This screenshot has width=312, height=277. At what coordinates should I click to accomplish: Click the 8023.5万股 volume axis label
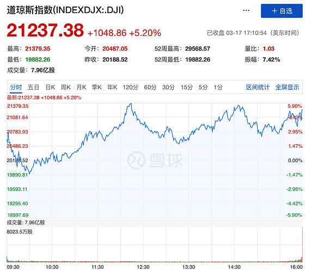(20, 232)
